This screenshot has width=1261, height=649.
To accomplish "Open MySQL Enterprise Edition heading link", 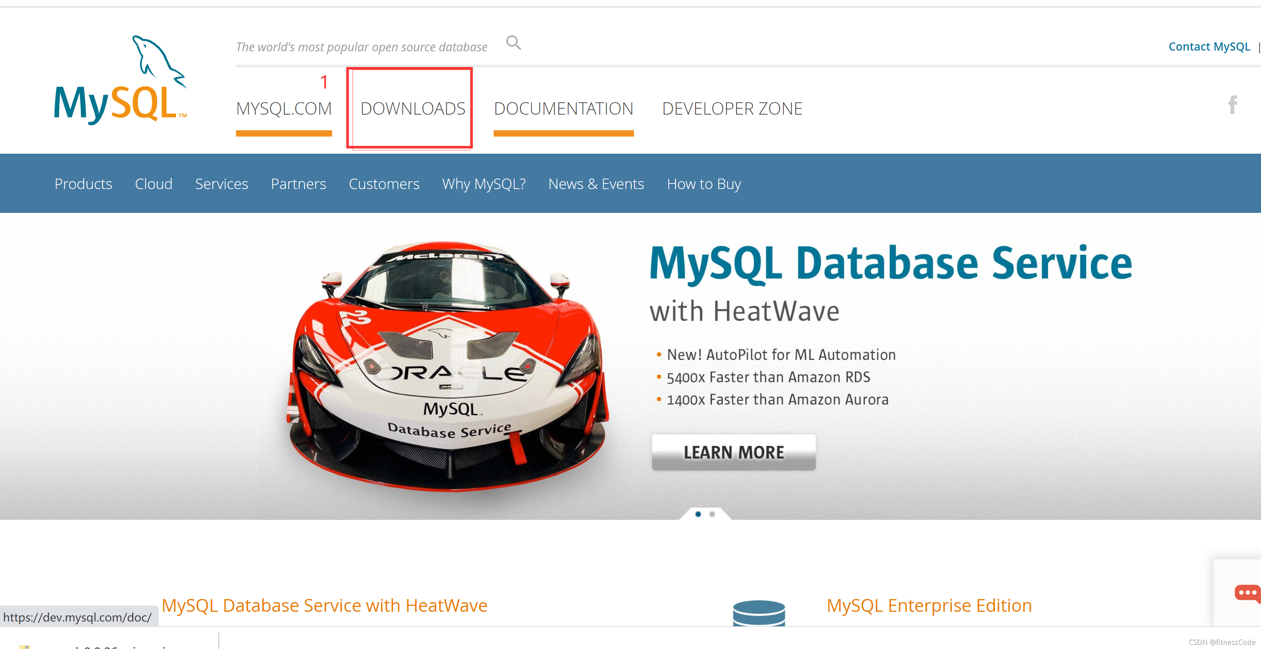I will pyautogui.click(x=929, y=606).
